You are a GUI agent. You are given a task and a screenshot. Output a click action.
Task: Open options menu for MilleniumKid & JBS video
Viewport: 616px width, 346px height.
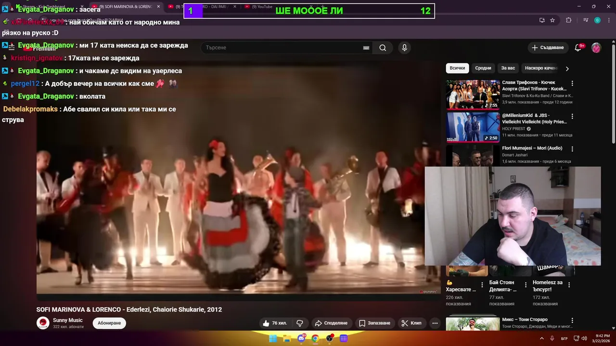coord(572,116)
